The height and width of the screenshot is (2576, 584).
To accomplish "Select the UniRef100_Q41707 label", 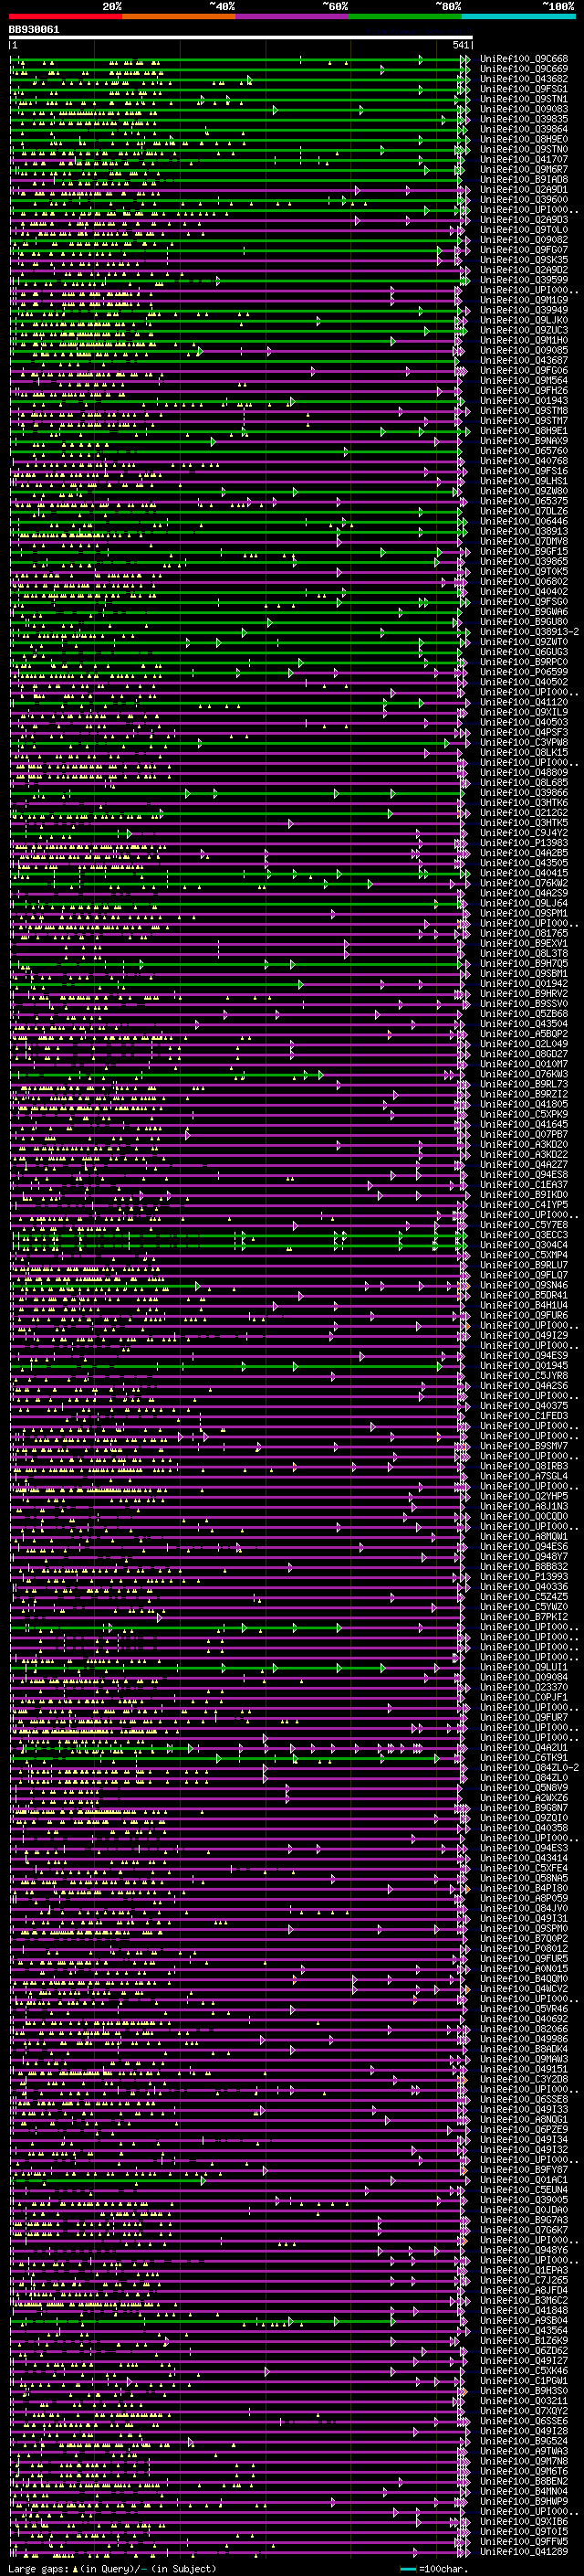I will (x=524, y=159).
